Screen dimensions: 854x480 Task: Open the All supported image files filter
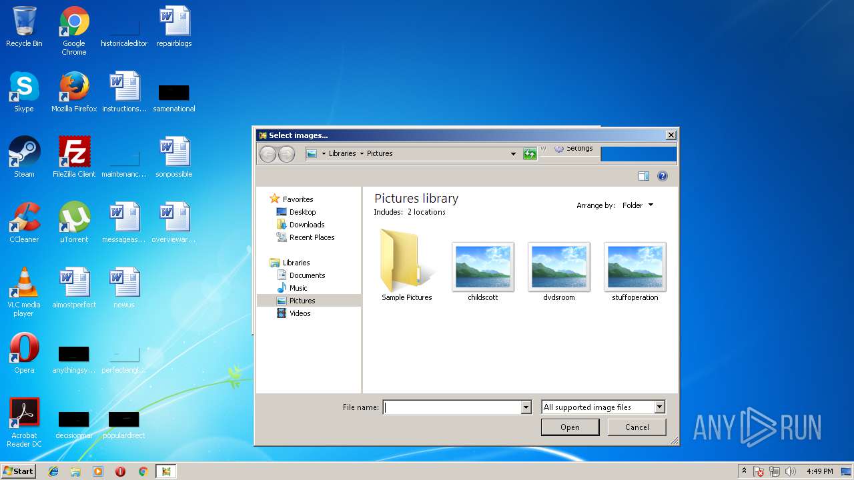603,407
